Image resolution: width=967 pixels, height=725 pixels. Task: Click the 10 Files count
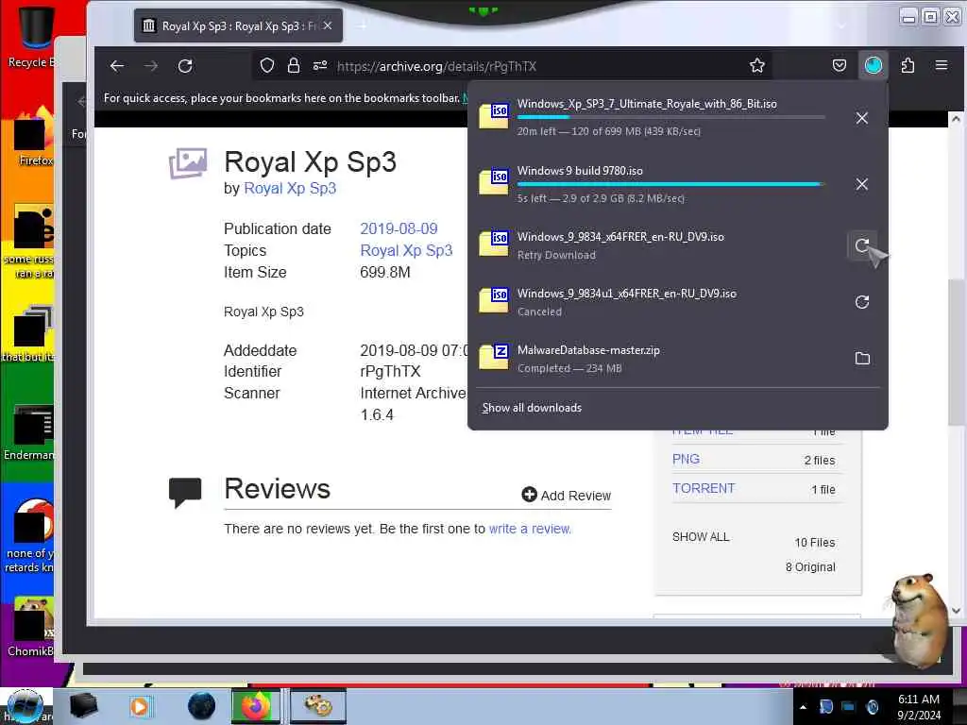click(815, 543)
